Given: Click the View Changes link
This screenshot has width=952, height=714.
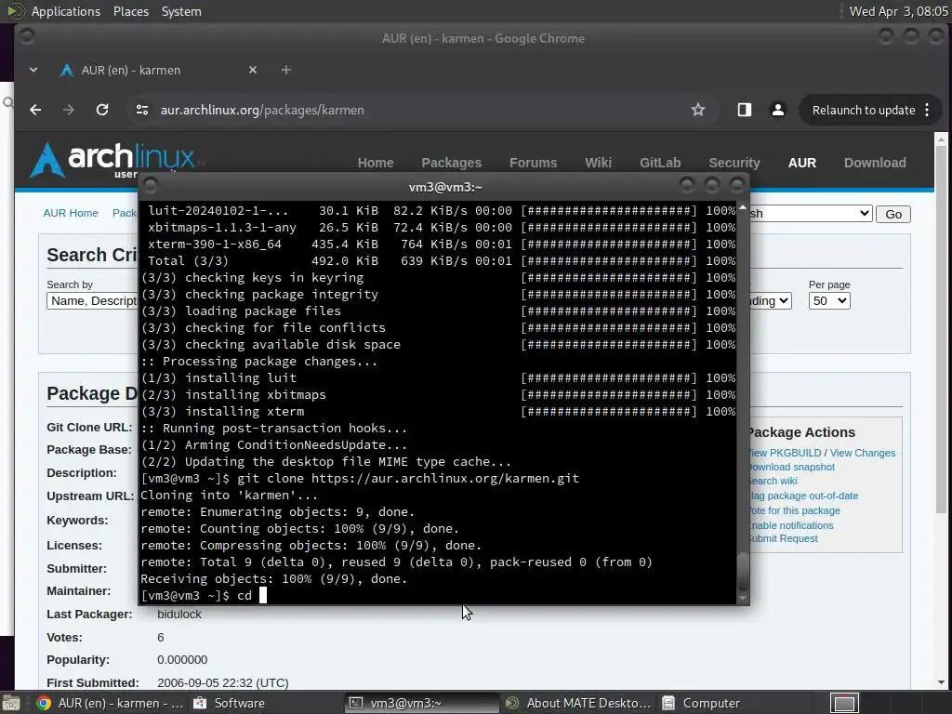Looking at the screenshot, I should pos(862,453).
